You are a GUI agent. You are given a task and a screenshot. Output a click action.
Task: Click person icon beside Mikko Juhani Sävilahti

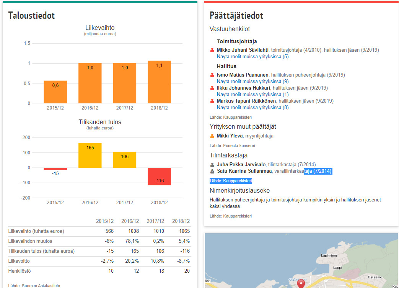212,50
